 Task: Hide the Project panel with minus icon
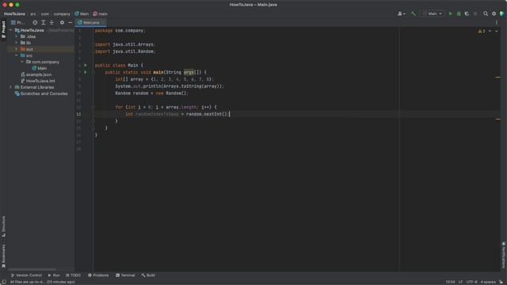click(x=71, y=23)
